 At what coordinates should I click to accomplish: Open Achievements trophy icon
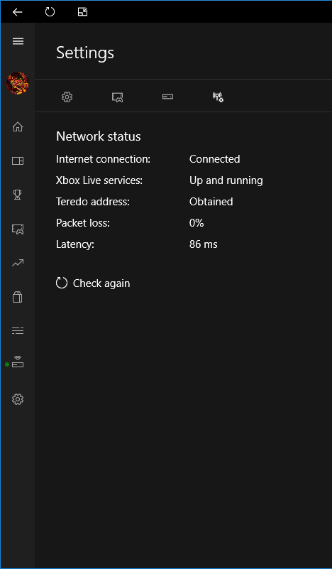[18, 195]
